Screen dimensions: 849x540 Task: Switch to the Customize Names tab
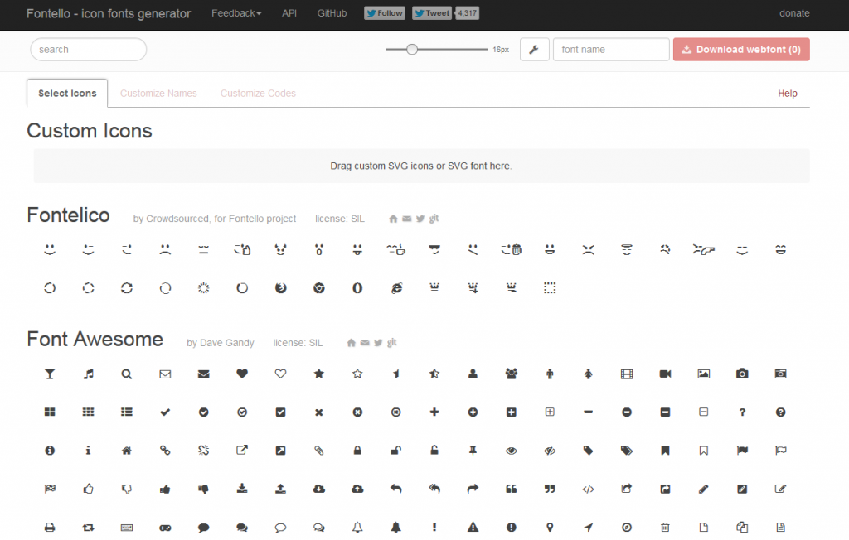(x=158, y=93)
